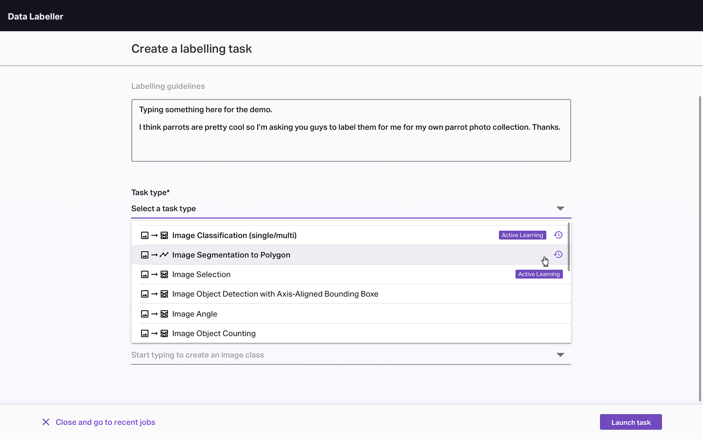Collapse the Task type dropdown arrow
Image resolution: width=703 pixels, height=439 pixels.
[x=560, y=209]
